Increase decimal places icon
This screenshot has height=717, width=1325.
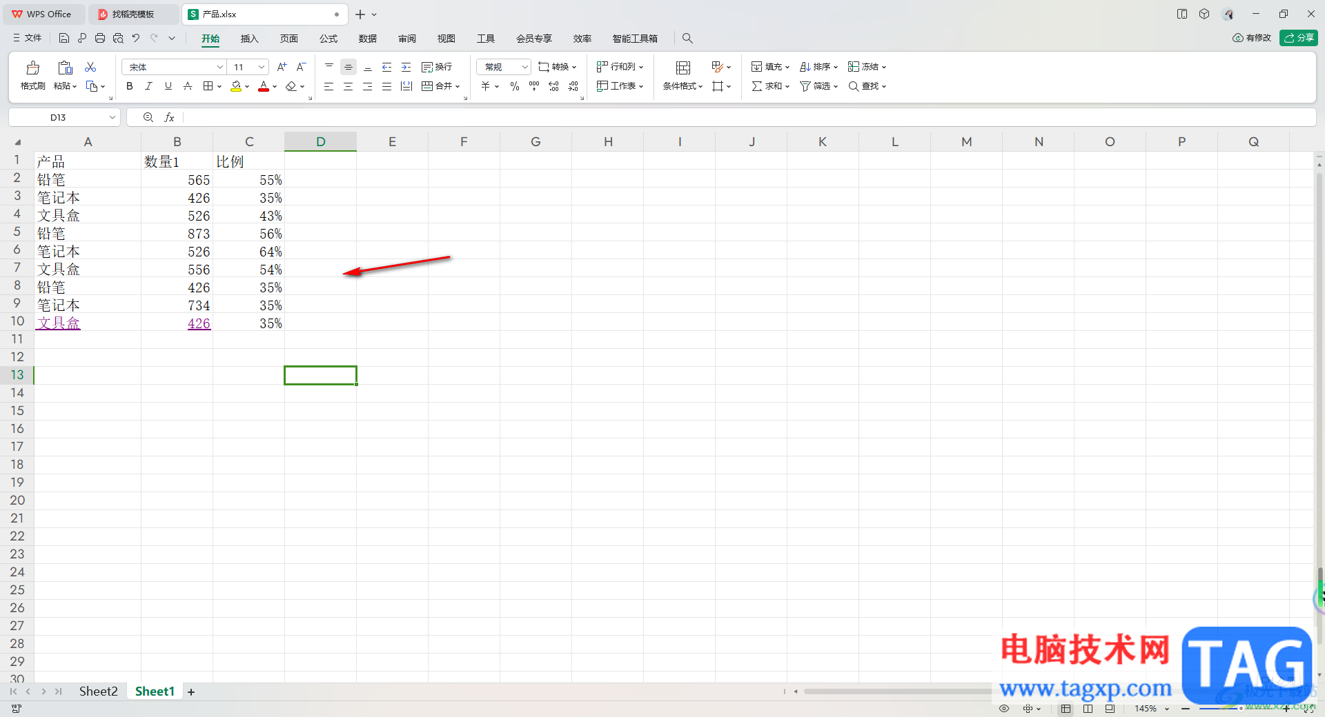[553, 86]
